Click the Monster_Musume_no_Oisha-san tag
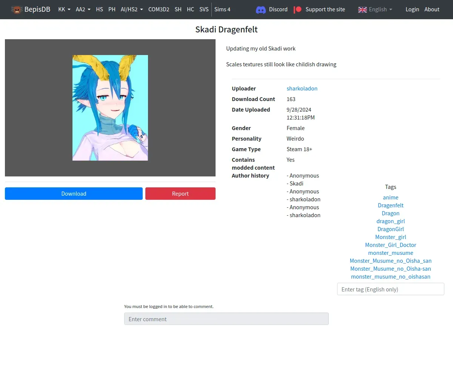The width and height of the screenshot is (453, 377). pyautogui.click(x=391, y=269)
